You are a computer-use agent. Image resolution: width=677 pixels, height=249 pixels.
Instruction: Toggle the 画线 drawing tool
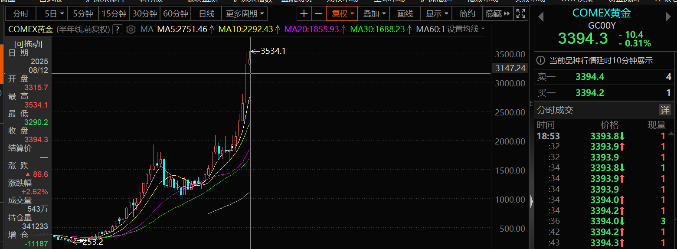pos(405,14)
